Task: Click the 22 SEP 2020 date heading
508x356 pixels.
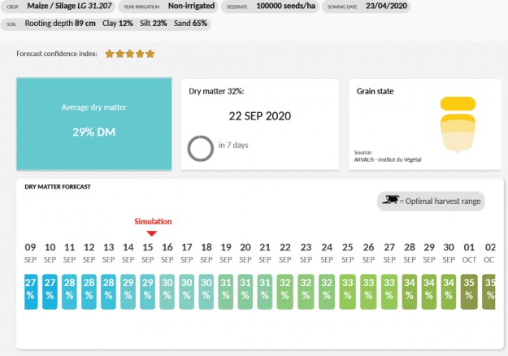Action: tap(260, 115)
